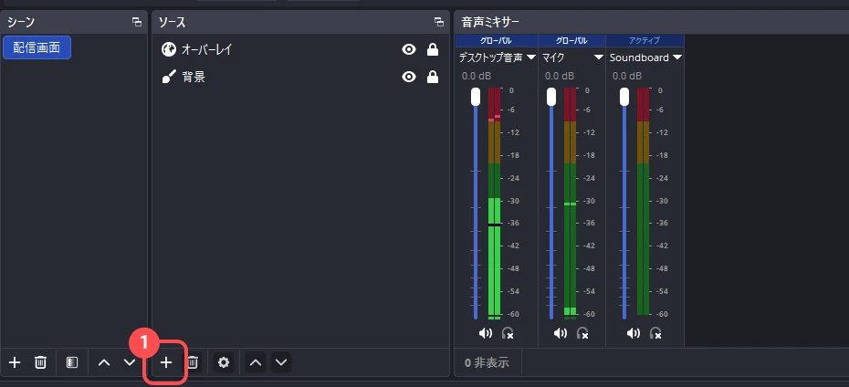
Task: Pop out the シーン dock panel
Action: coord(137,22)
